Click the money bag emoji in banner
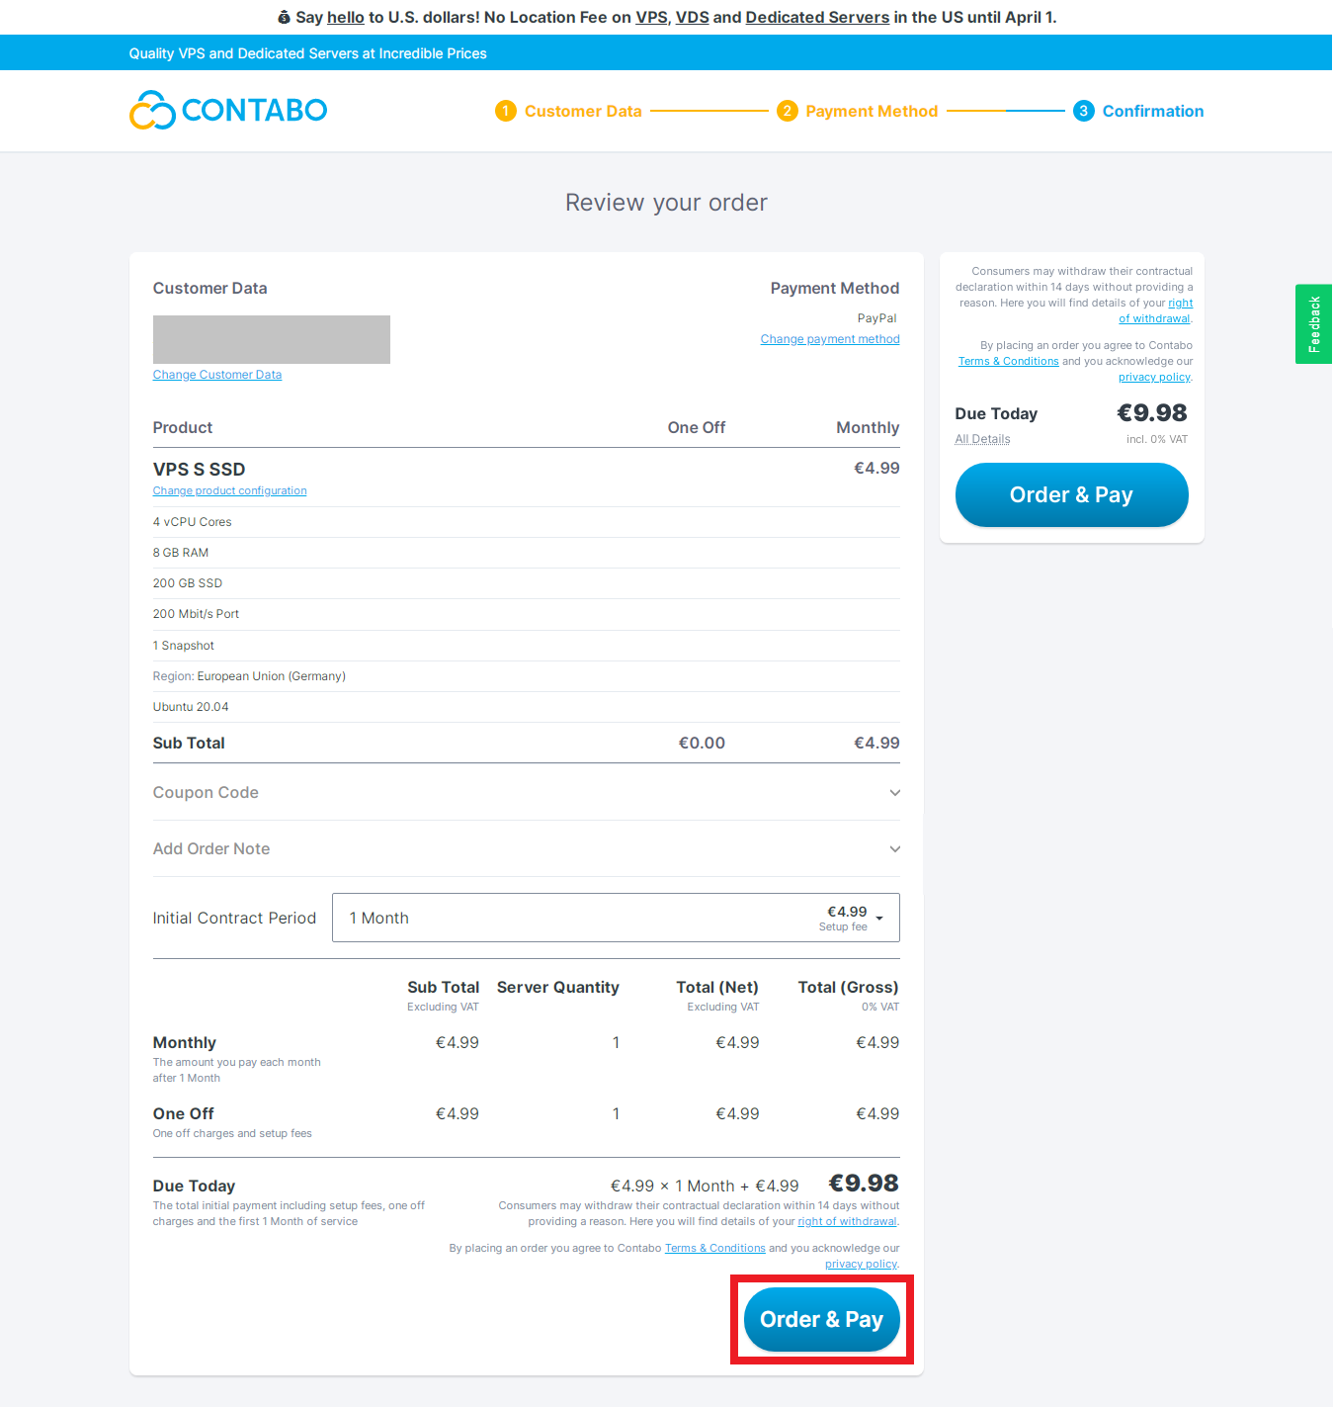 [284, 17]
